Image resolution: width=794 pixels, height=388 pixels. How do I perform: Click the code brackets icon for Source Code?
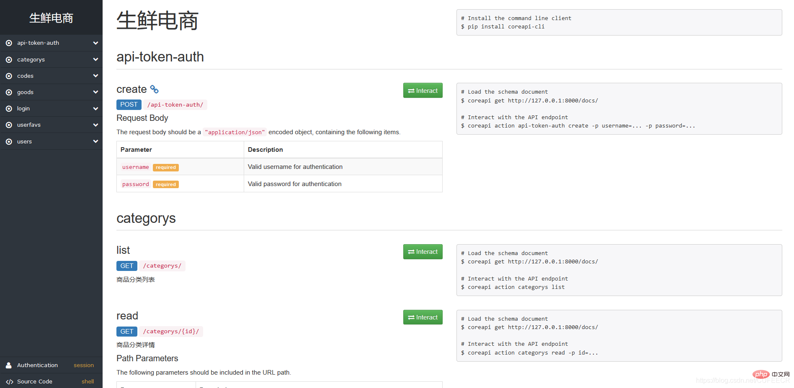9,382
